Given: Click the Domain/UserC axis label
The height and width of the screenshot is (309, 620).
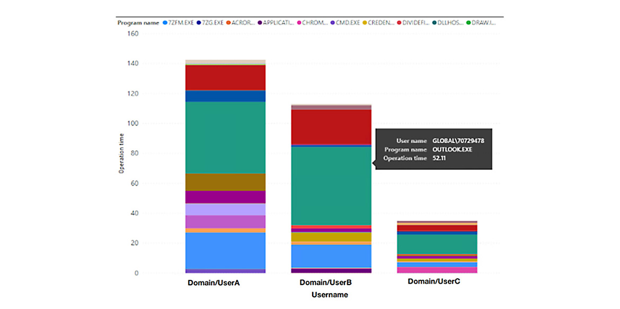Looking at the screenshot, I should (433, 281).
